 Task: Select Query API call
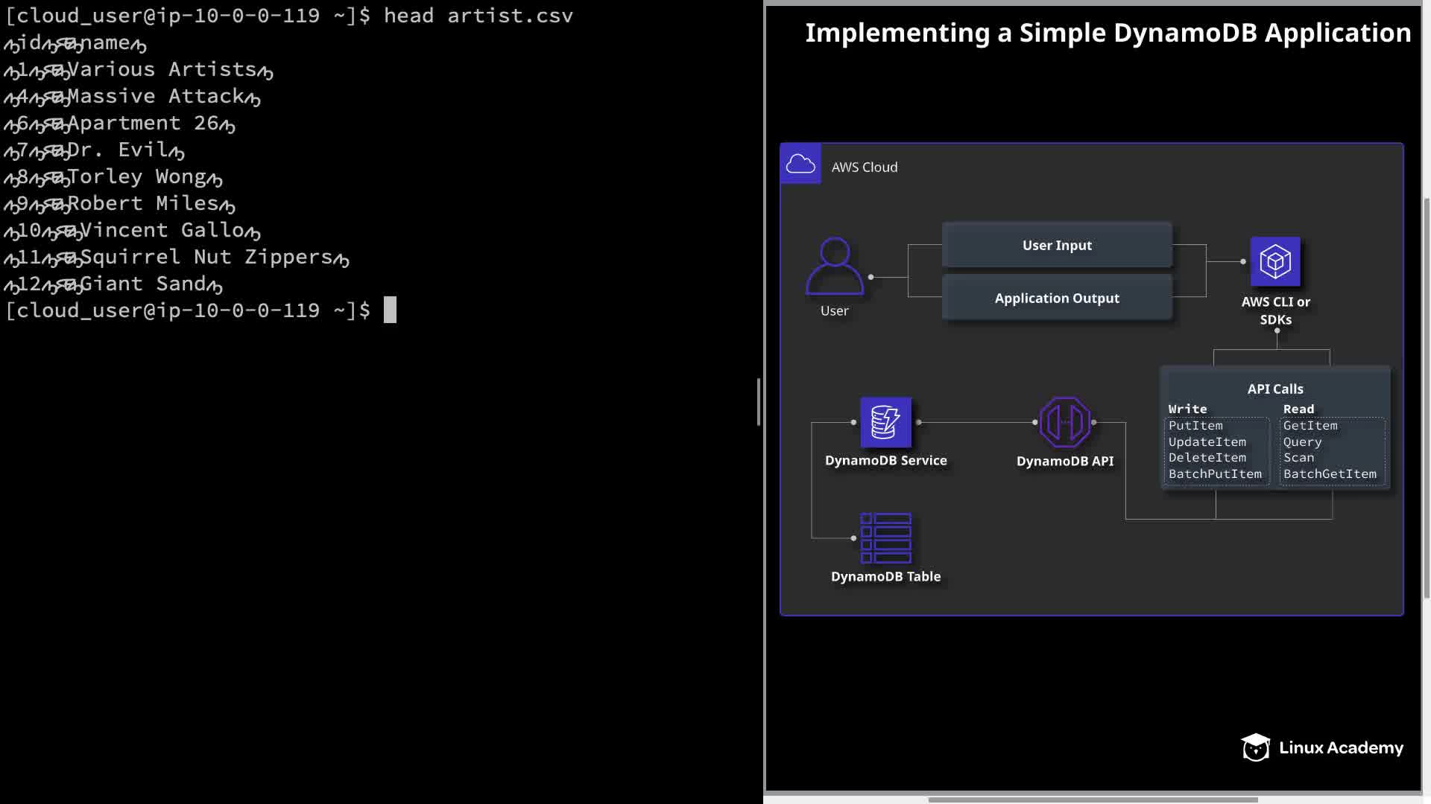tap(1302, 442)
